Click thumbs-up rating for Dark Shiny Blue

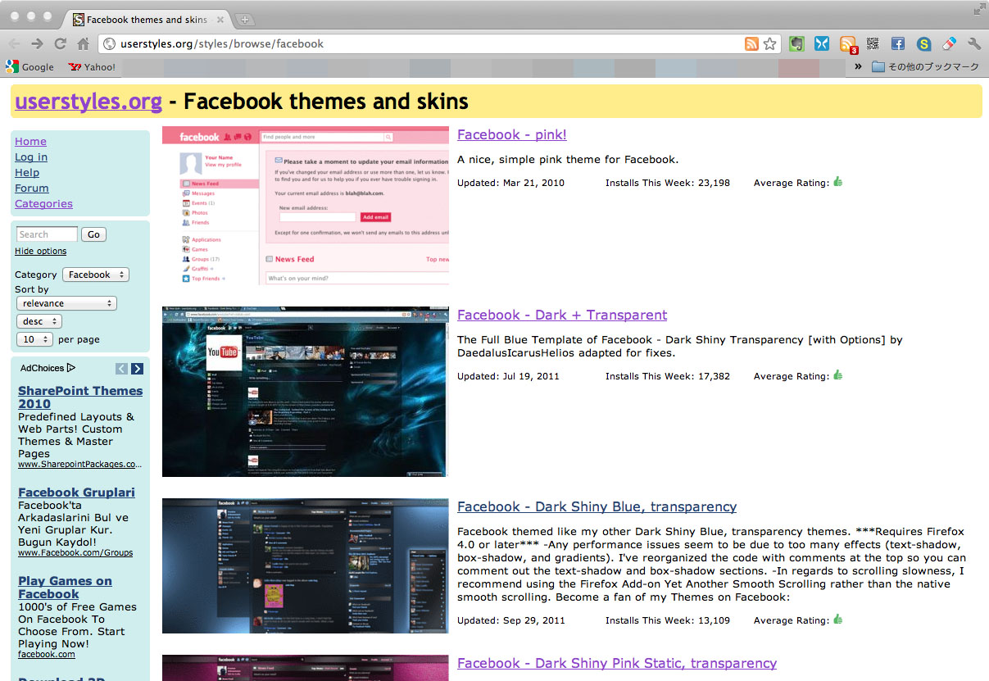[x=838, y=620]
